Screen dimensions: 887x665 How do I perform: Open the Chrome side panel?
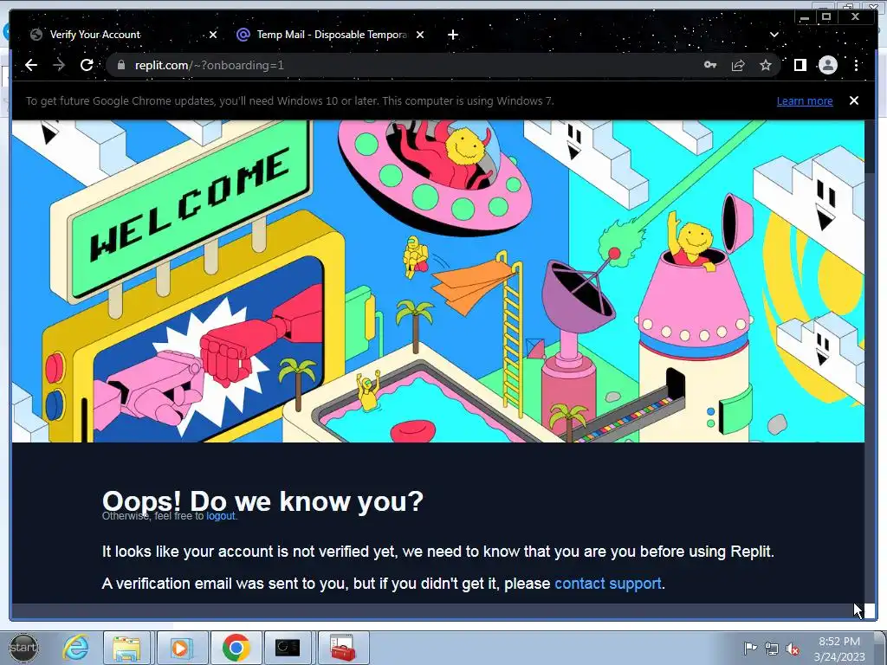(800, 66)
